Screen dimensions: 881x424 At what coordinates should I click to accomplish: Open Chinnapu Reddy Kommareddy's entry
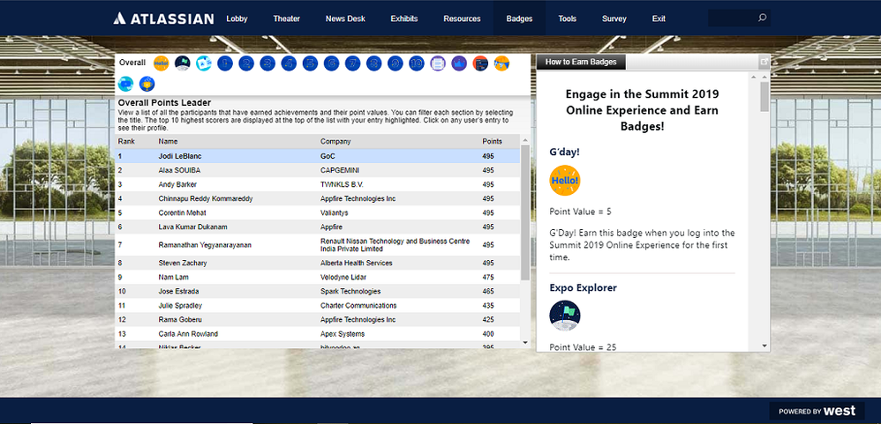[318, 198]
